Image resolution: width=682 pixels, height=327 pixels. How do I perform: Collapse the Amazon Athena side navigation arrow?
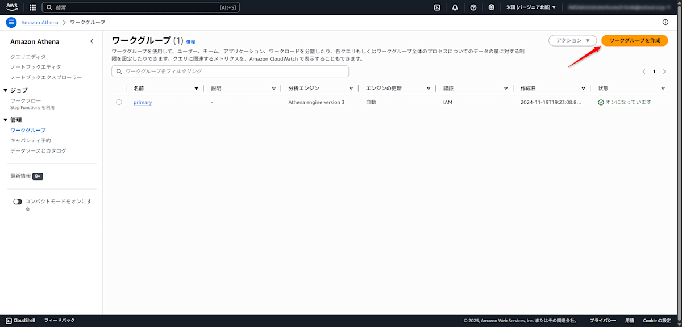(x=92, y=41)
